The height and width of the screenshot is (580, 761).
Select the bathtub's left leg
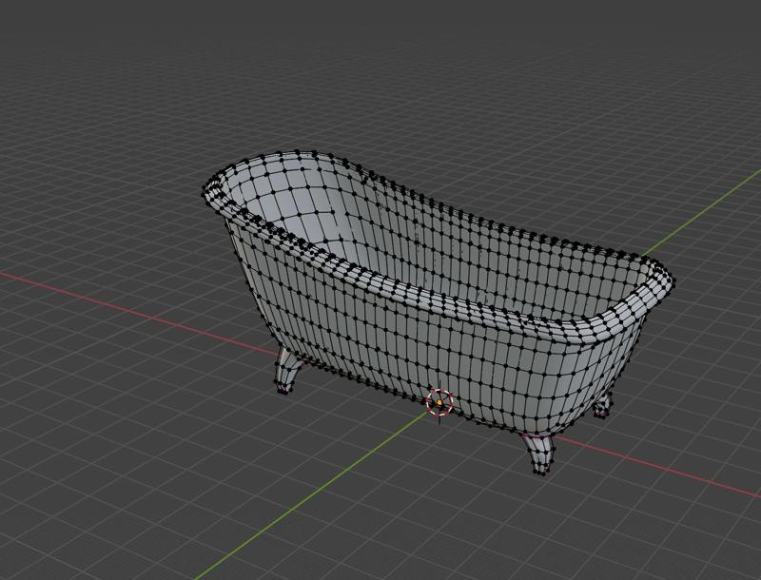pos(287,371)
